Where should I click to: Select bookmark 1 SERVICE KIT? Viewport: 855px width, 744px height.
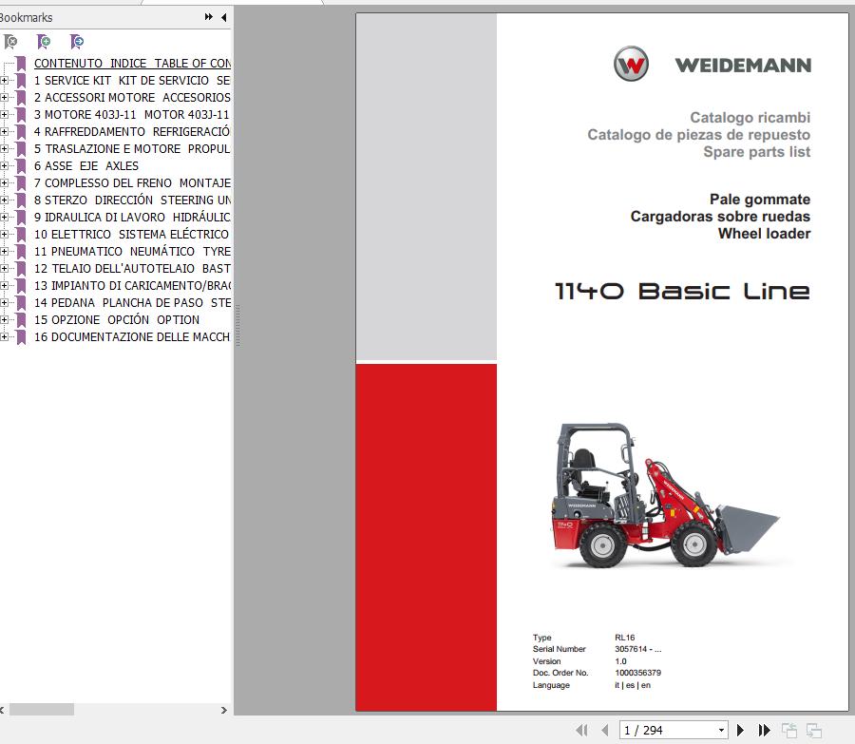(132, 80)
